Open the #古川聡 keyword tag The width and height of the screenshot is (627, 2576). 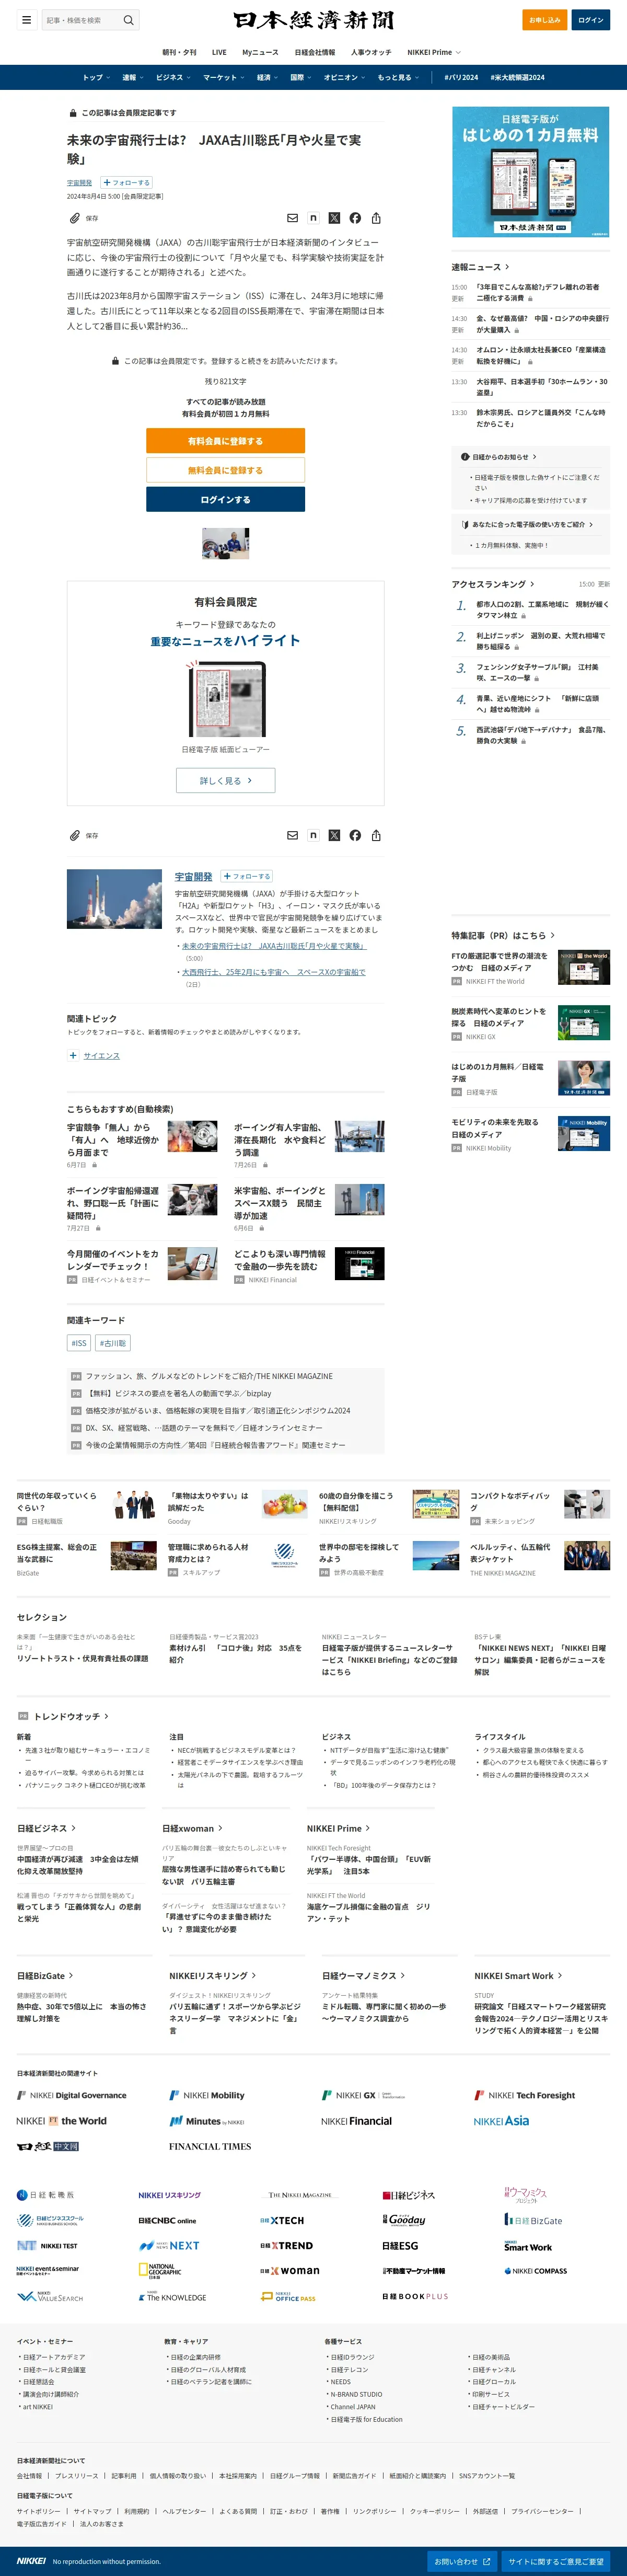tap(113, 1343)
